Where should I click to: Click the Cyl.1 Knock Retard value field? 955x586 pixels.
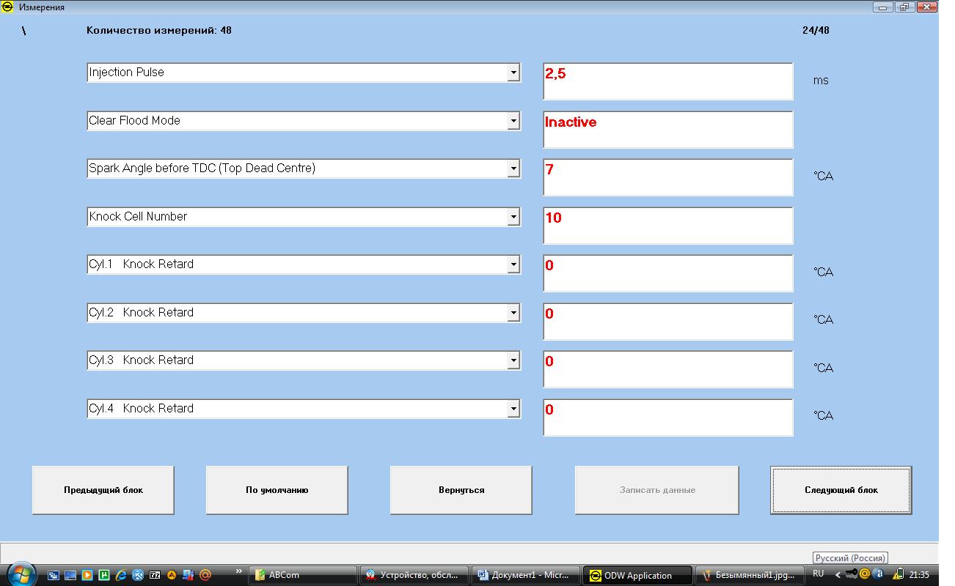coord(667,273)
